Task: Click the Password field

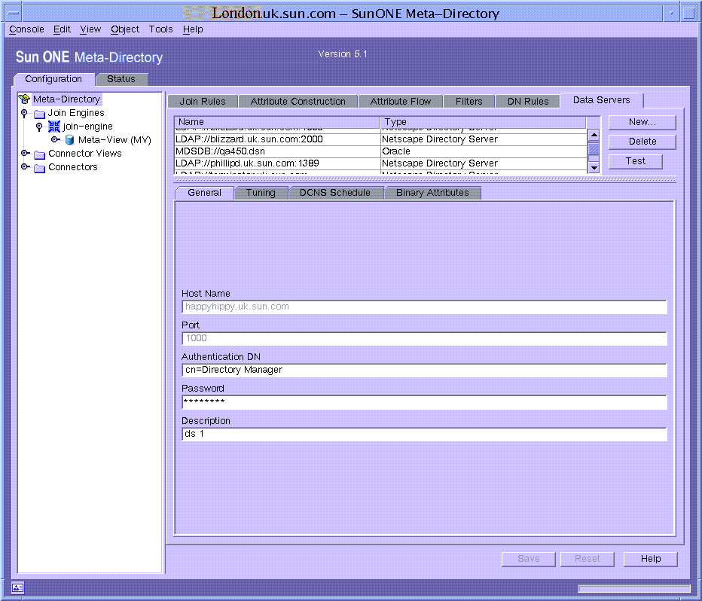Action: pyautogui.click(x=424, y=402)
